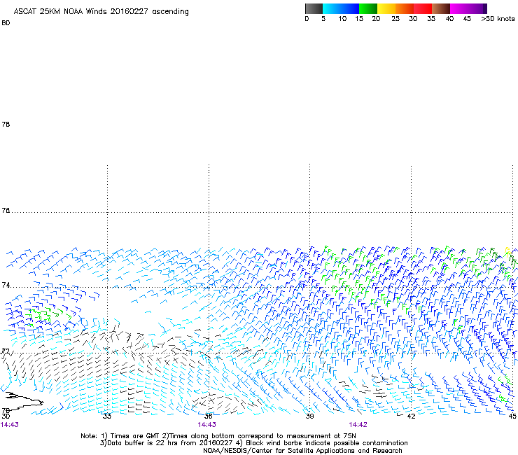Click the date "20160227" in the title
The height and width of the screenshot is (455, 518).
129,11
